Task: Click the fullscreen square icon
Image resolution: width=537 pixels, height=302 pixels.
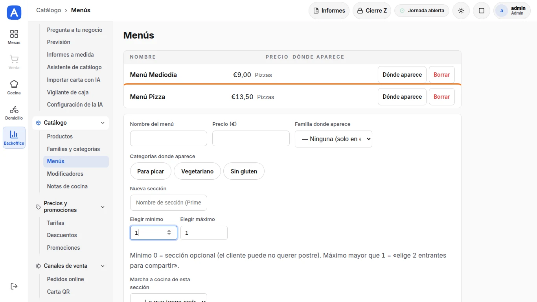Action: click(x=482, y=11)
